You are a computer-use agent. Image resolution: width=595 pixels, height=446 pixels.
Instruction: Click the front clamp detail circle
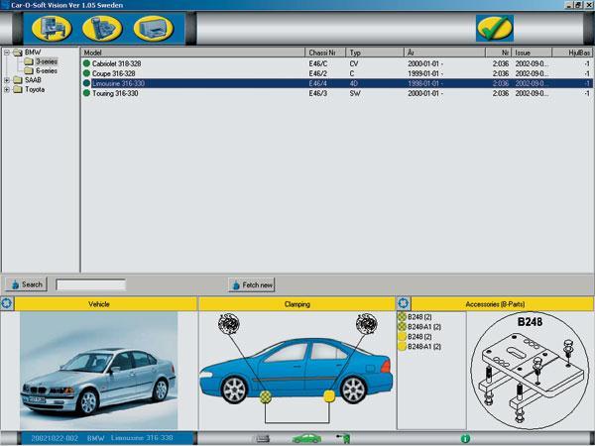point(229,323)
